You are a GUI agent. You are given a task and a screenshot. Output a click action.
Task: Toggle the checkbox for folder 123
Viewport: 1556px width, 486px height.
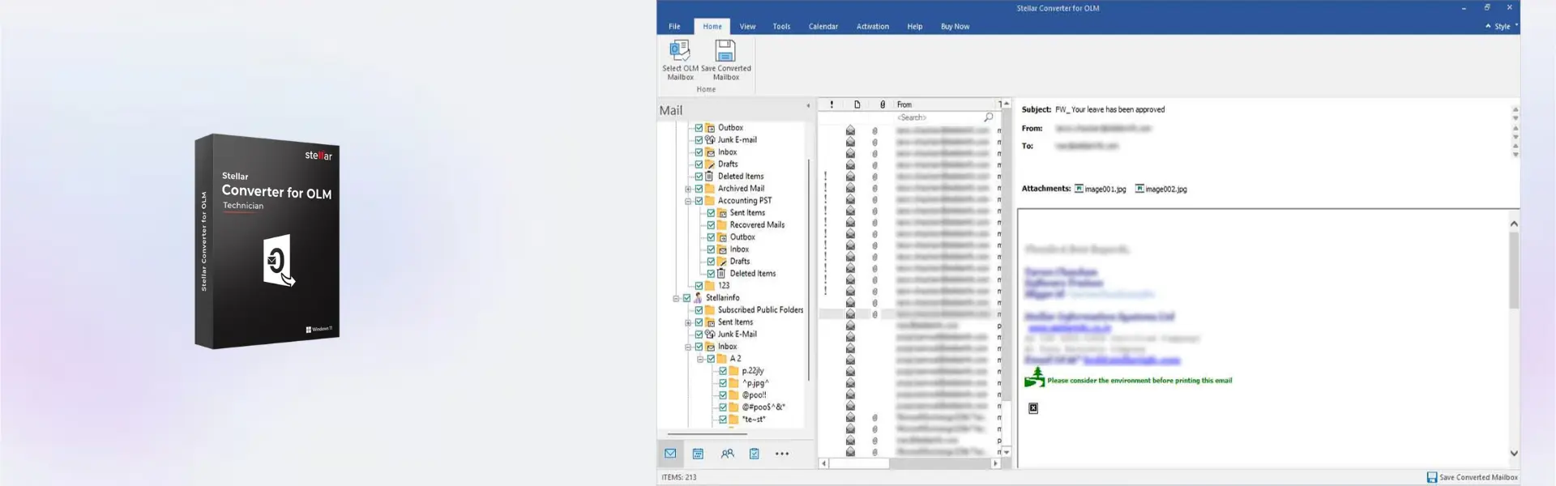pos(699,286)
